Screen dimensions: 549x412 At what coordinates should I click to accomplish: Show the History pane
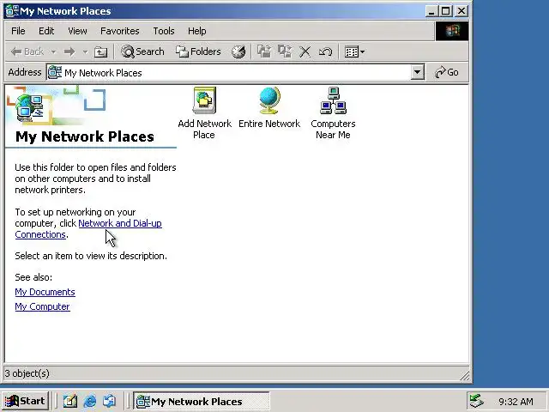[x=238, y=51]
